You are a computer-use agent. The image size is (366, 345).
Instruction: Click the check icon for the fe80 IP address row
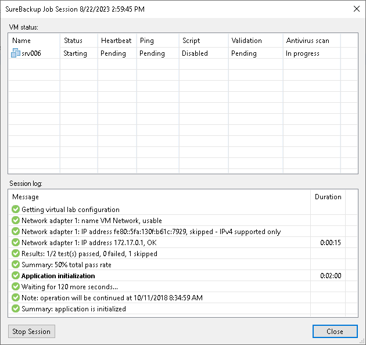tap(16, 231)
